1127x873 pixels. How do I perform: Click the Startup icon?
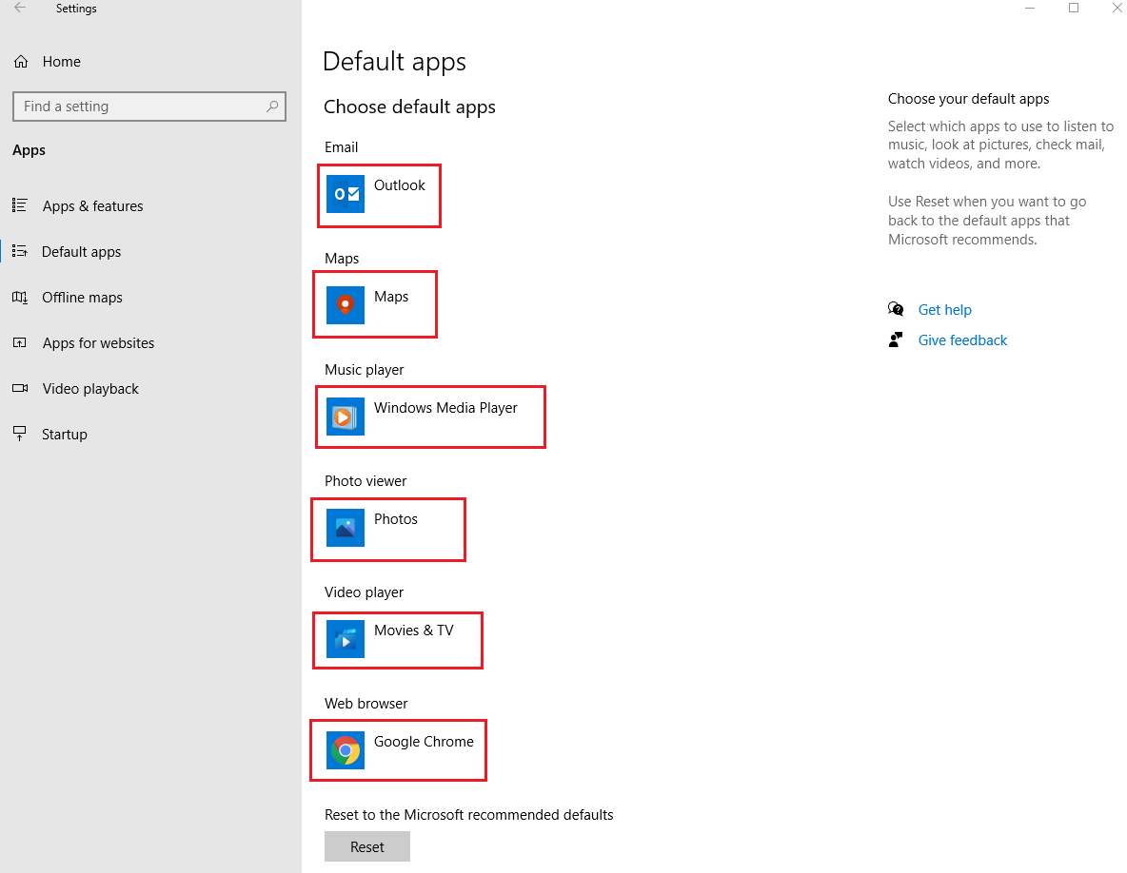coord(20,434)
